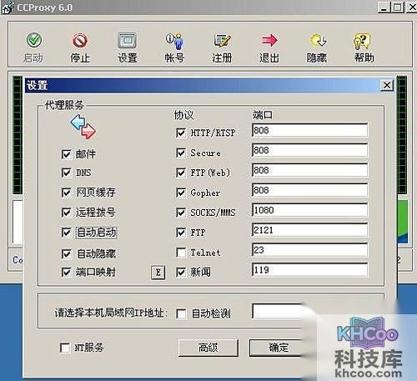Viewport: 417px width, 381px height.
Task: Uncheck the 自动启动 checkbox
Action: pos(66,233)
